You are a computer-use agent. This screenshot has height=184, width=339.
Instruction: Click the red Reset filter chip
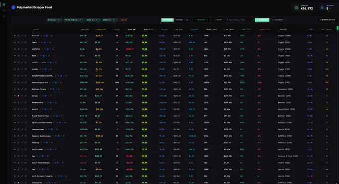(x=124, y=20)
